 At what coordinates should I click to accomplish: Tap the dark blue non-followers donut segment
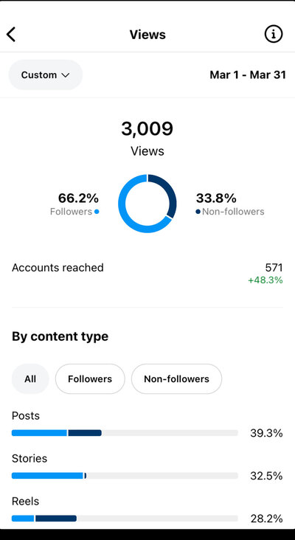[171, 195]
